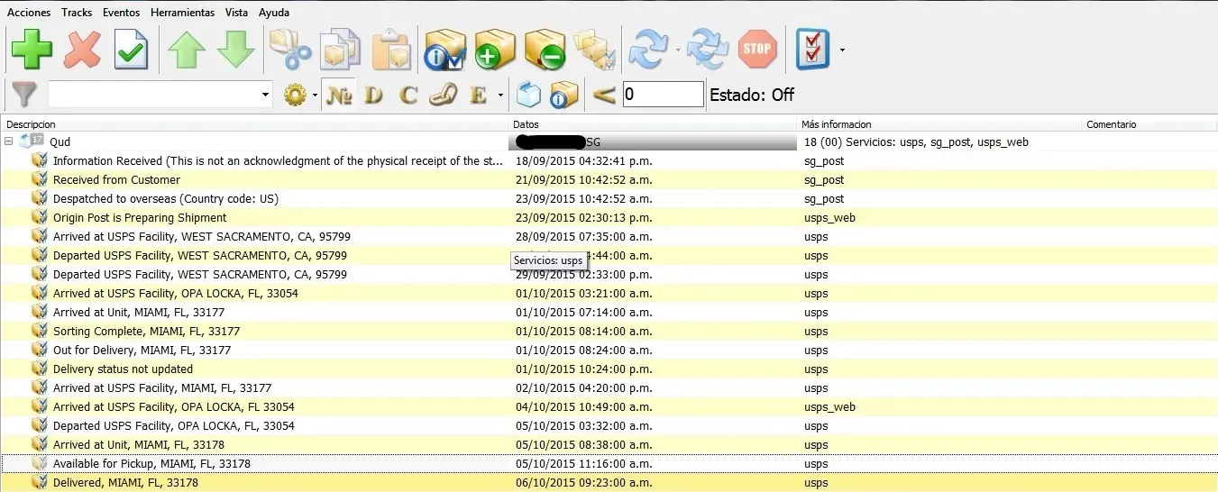Click the red STOP sign icon
Screen dimensions: 1218x492
(757, 49)
